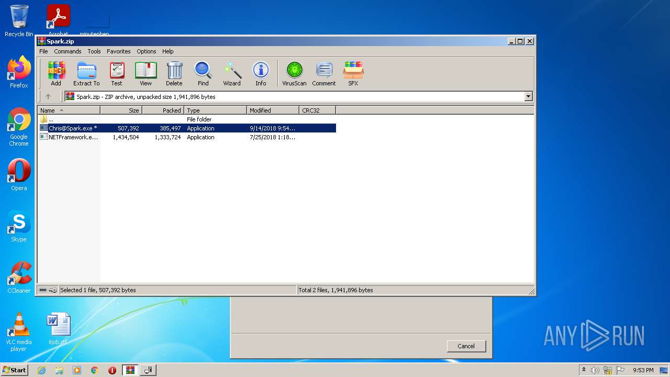Open the View file tool

(x=146, y=73)
